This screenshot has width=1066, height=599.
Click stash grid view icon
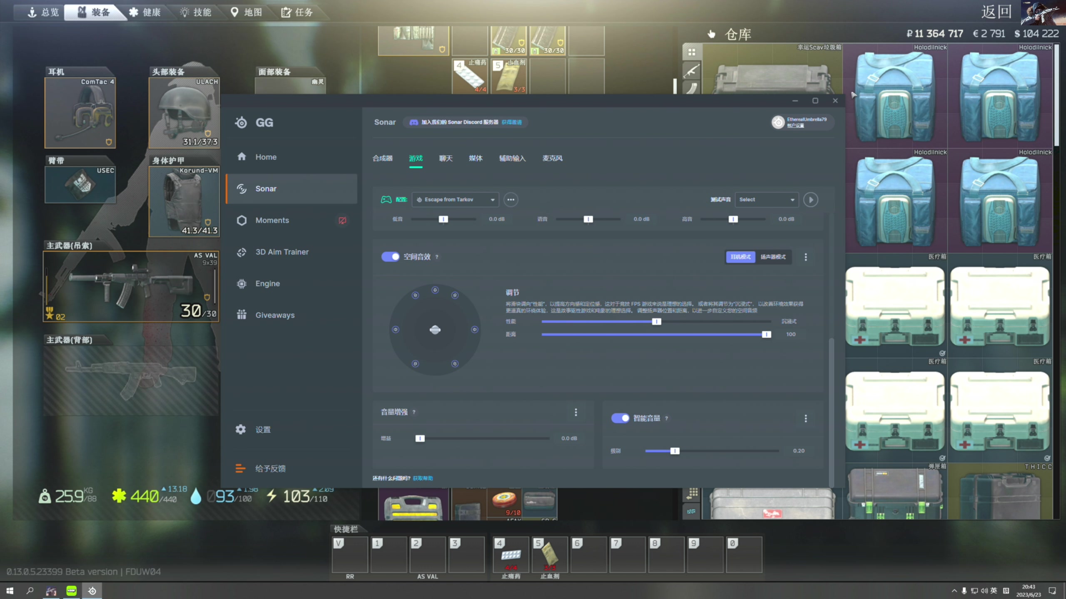692,52
